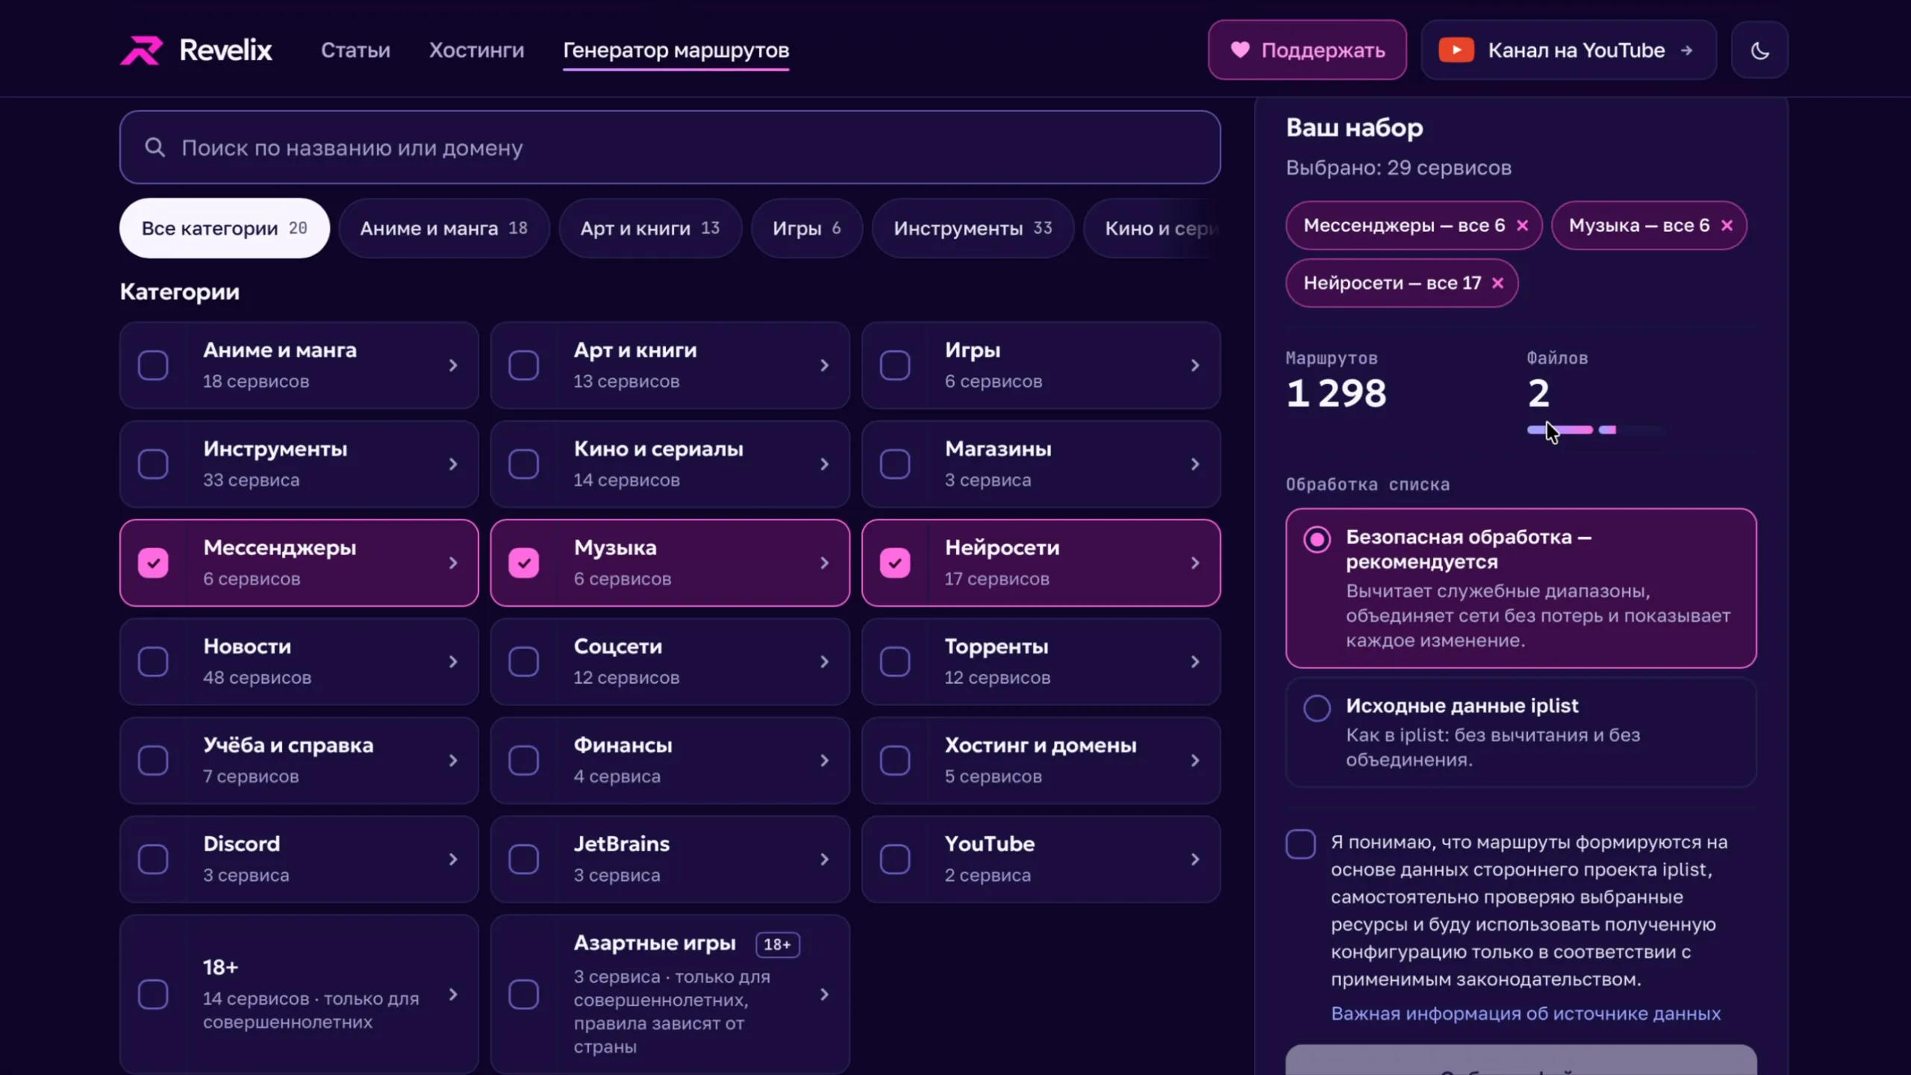Viewport: 1911px width, 1075px height.
Task: Expand the Торренты category chevron
Action: coord(1195,662)
